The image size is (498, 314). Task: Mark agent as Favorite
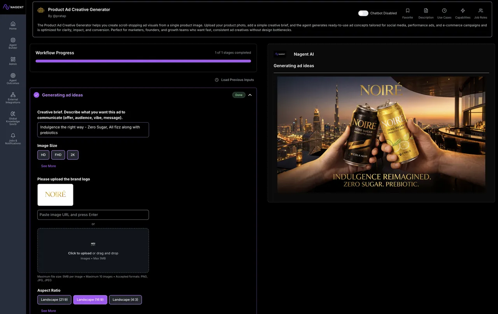coord(407,13)
